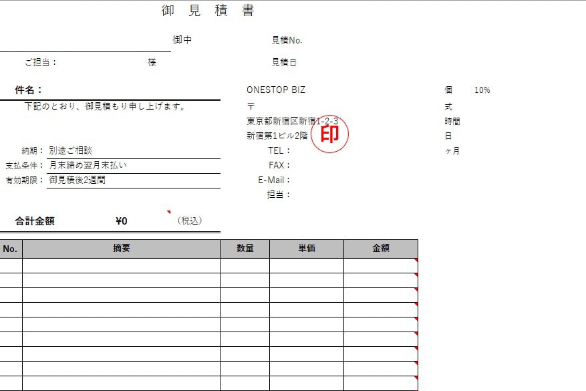Screen dimensions: 586x391
Task: Select the 件名： subject cell
Action: click(x=29, y=90)
